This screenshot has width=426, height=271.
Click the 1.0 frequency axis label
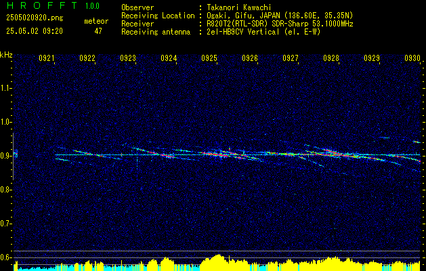click(x=6, y=122)
